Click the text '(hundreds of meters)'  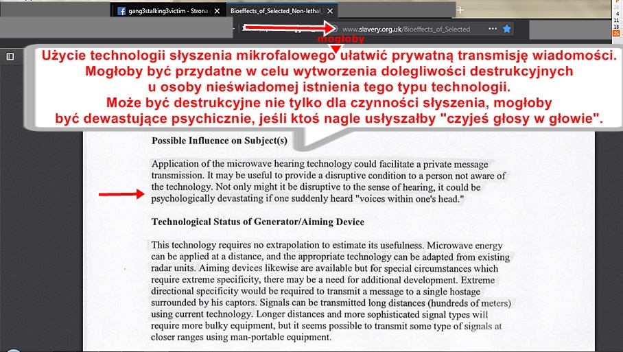469,303
